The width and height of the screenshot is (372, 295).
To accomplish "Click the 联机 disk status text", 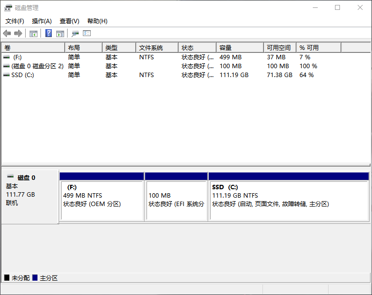I will pos(12,203).
